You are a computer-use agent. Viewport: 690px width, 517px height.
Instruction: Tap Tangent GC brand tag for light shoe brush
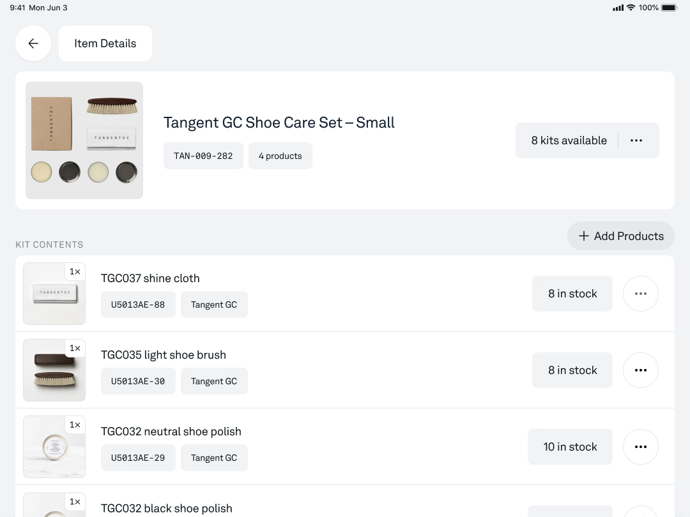[214, 381]
